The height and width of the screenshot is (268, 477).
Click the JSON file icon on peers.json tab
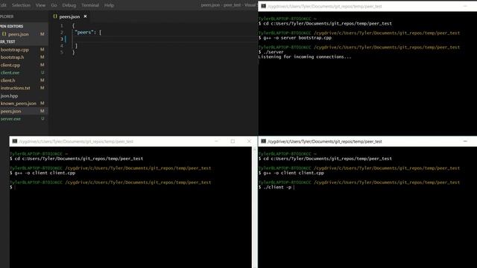click(x=55, y=16)
